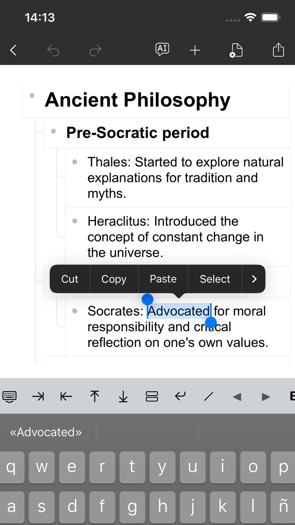Choose Copy in the context menu
The image size is (295, 525).
click(x=114, y=279)
